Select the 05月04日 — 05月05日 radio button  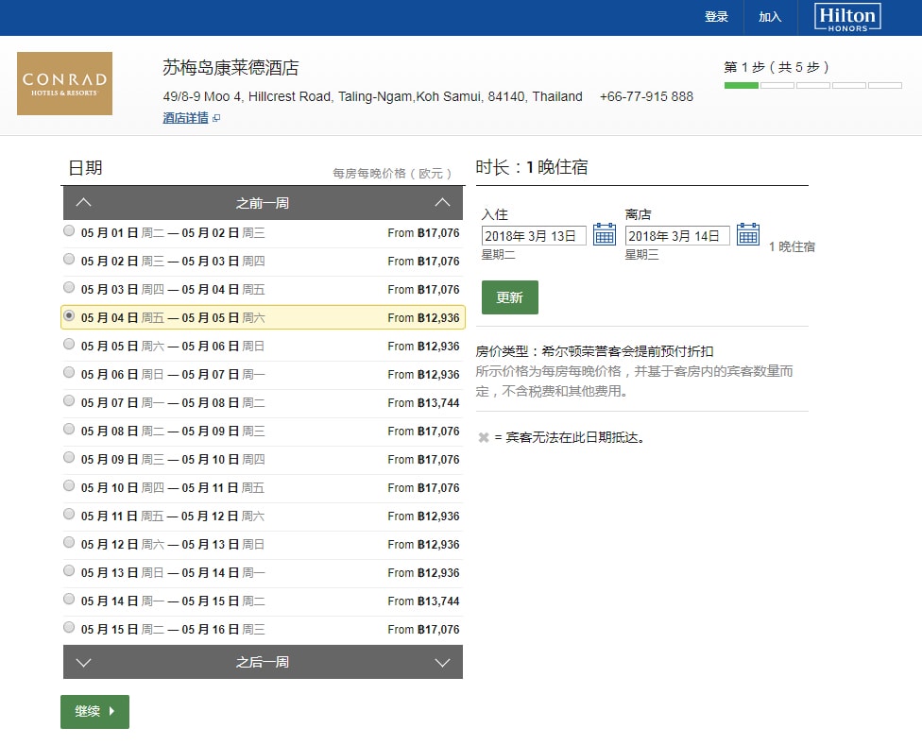pos(69,316)
